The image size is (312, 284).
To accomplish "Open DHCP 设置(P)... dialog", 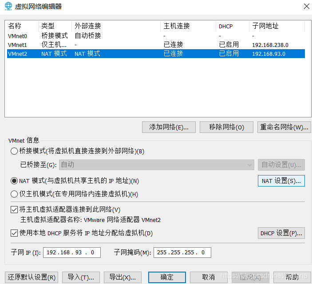I will coord(281,233).
